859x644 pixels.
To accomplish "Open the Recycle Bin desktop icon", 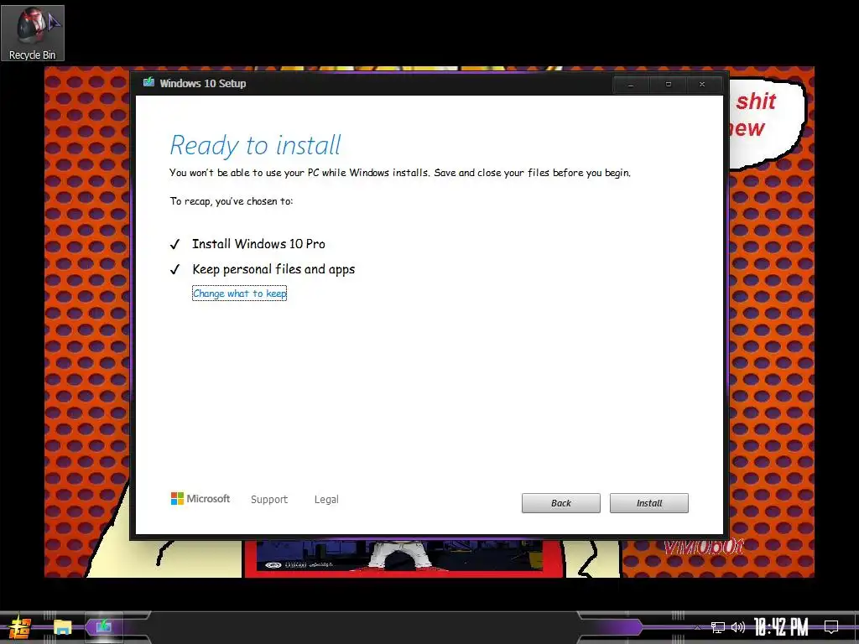I will pyautogui.click(x=33, y=33).
